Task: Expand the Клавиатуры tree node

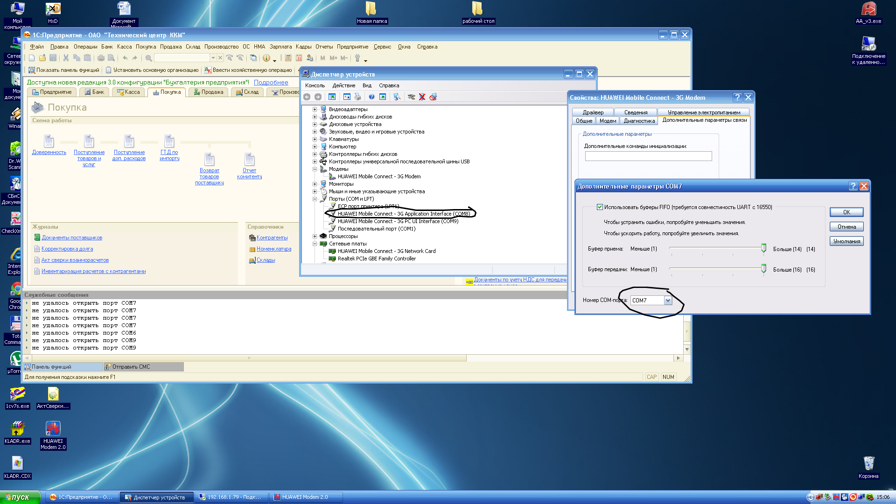Action: [315, 139]
